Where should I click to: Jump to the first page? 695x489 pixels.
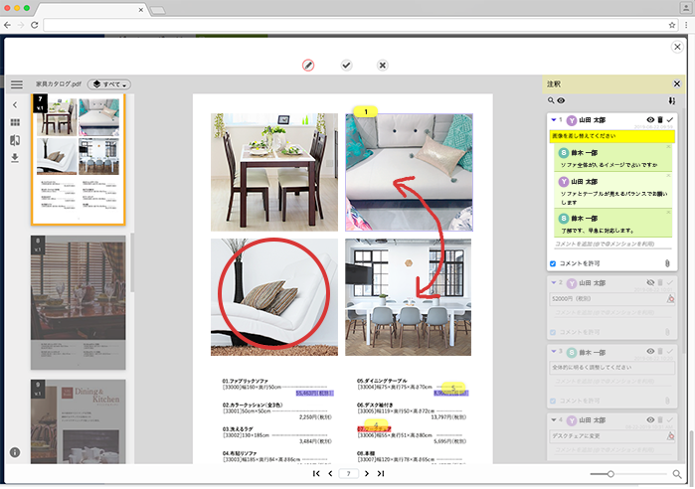316,474
